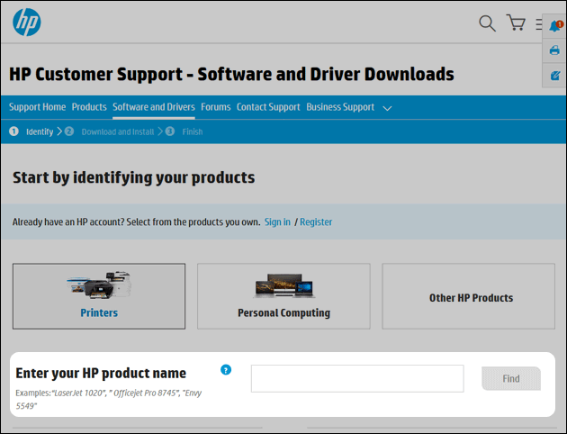567x434 pixels.
Task: Click the Identify step
Action: 40,131
